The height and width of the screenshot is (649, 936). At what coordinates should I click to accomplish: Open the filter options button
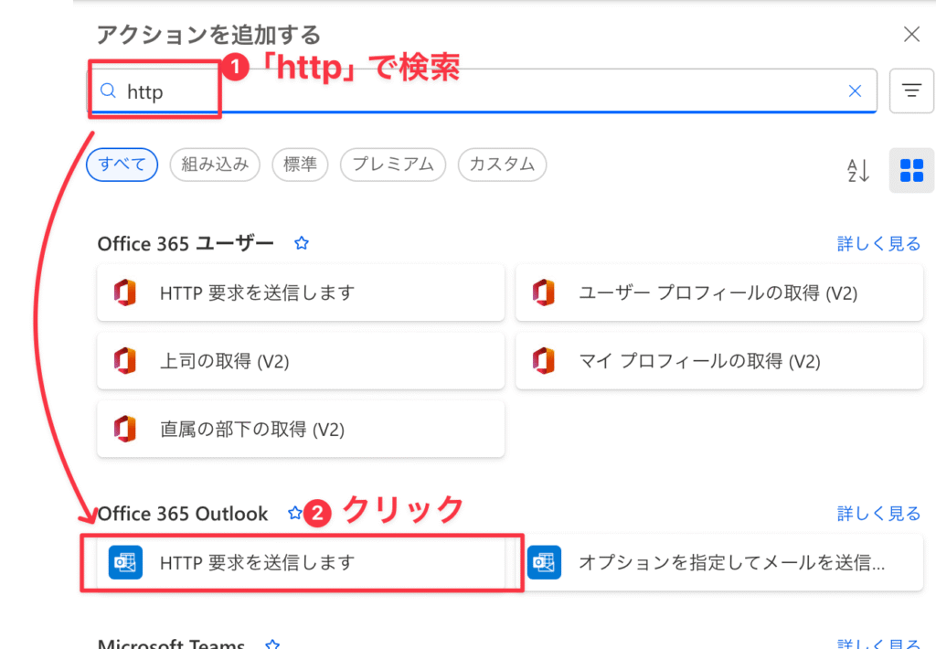click(x=910, y=90)
